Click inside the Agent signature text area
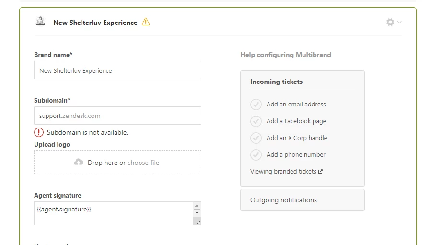 [x=113, y=213]
